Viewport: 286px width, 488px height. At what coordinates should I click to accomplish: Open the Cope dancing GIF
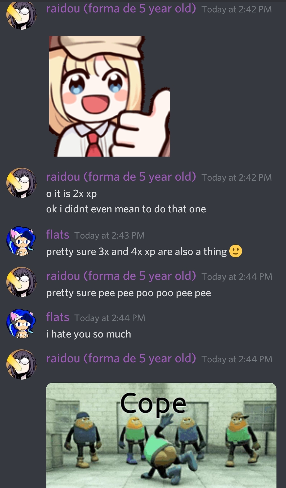[x=161, y=435]
